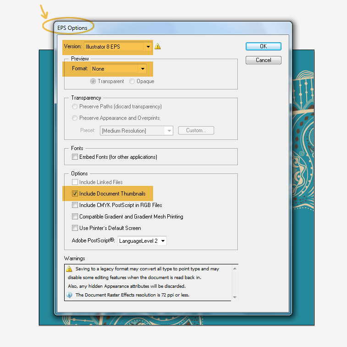The height and width of the screenshot is (347, 347).
Task: Uncheck Include Document Thumbnails checkbox
Action: coord(75,193)
